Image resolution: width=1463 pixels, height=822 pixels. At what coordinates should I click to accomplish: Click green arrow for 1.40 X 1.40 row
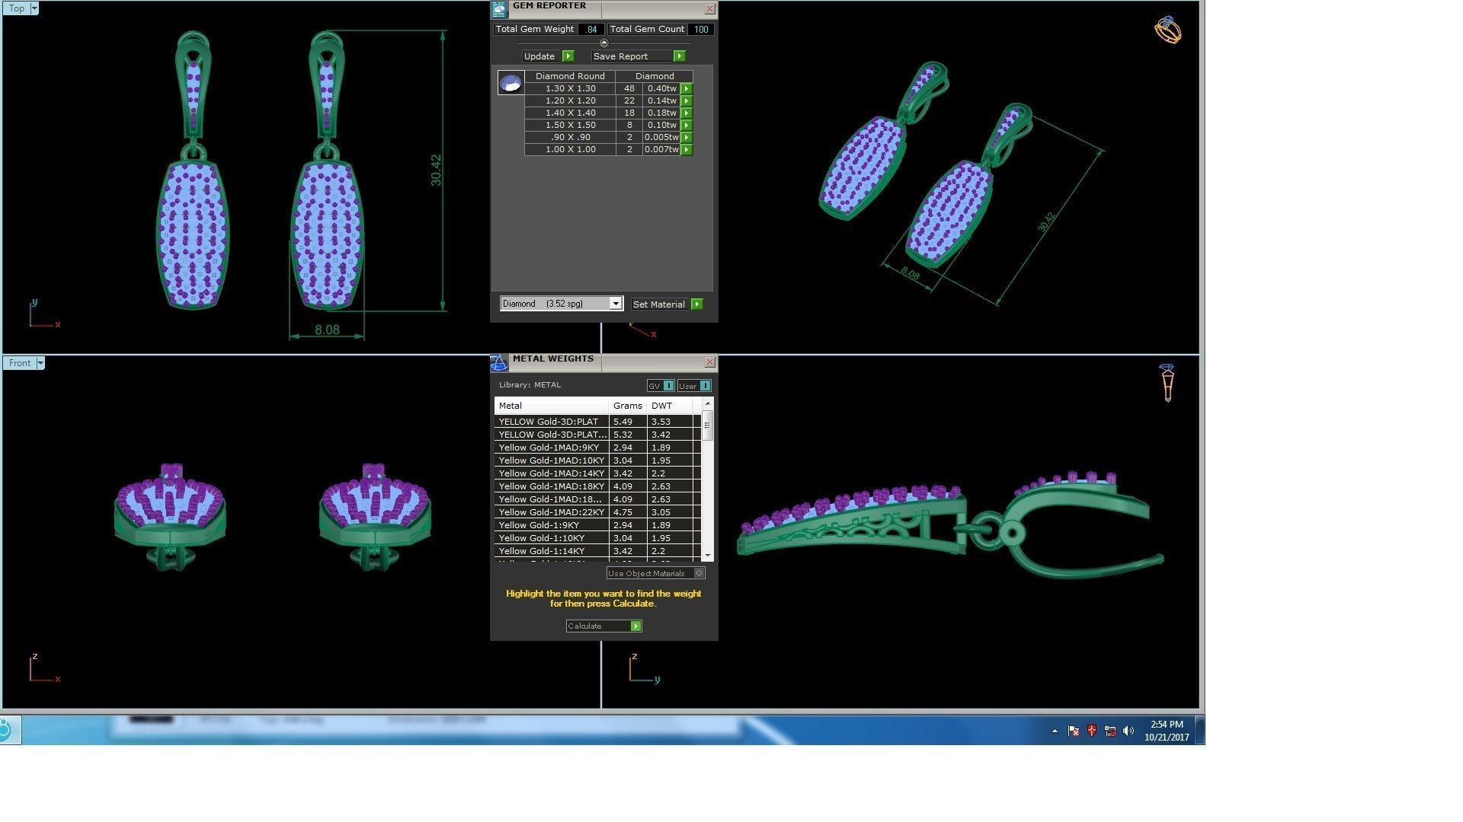pos(686,113)
